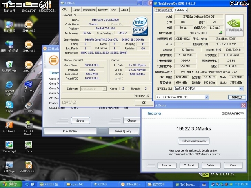Open the My Documents desktop icon at top left
This screenshot has width=251, height=188.
(9, 6)
